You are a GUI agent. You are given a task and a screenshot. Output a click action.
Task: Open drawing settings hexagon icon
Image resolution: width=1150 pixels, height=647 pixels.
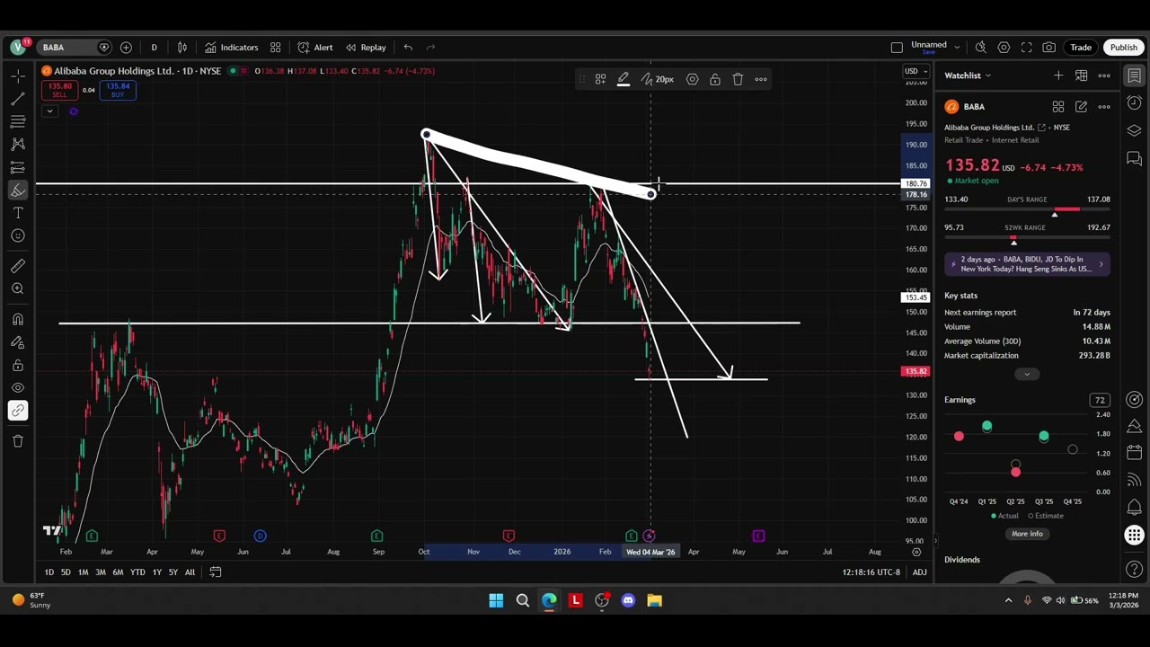tap(692, 79)
